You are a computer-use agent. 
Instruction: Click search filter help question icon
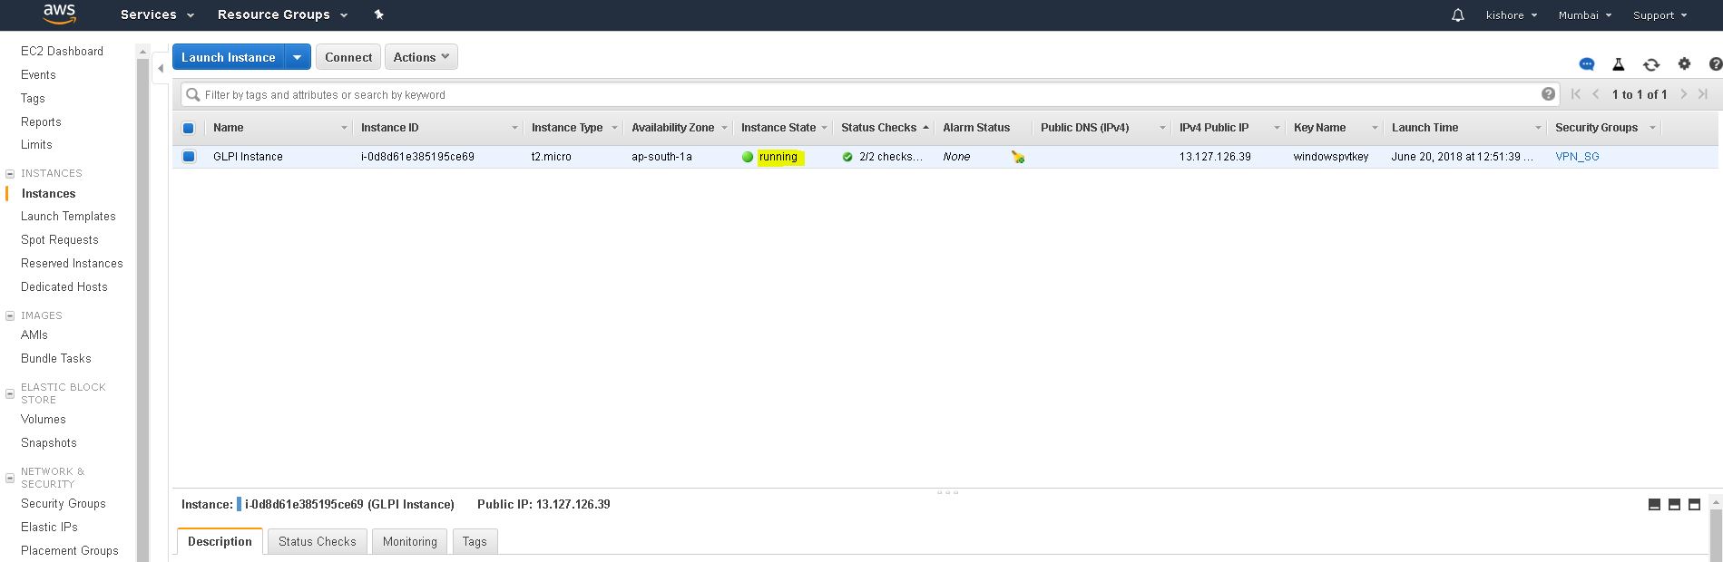tap(1548, 94)
